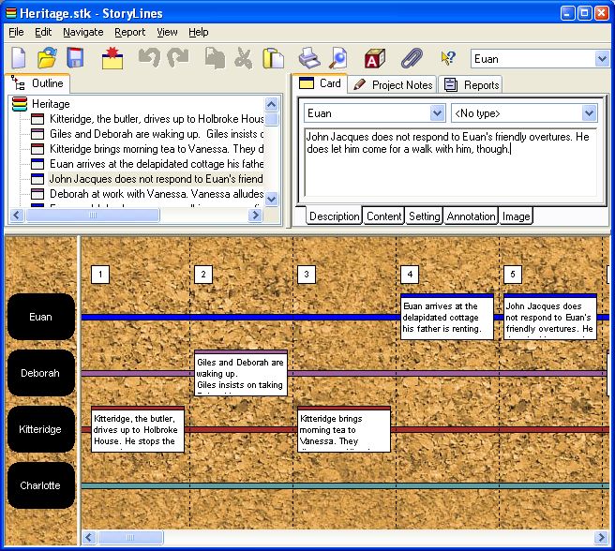Image resolution: width=615 pixels, height=551 pixels.
Task: Select the Deborah storyline label
Action: (x=41, y=373)
